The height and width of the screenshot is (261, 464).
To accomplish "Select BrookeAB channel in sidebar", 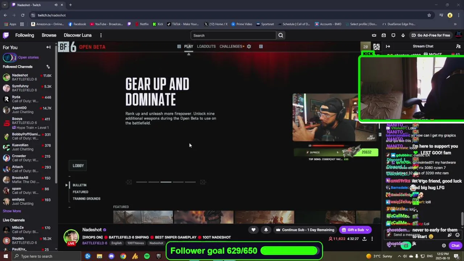I will point(28,180).
